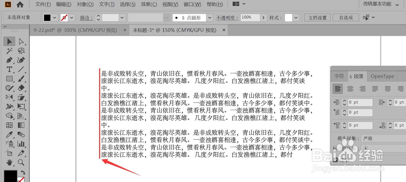Activate the Gradient tool
Viewport: 406px width, 182px height.
pyautogui.click(x=21, y=125)
